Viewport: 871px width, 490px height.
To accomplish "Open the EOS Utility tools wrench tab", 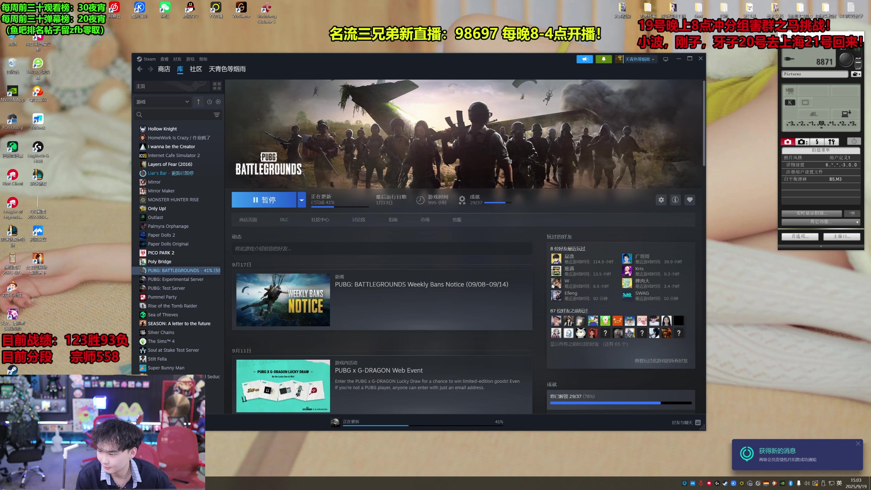I will [832, 142].
